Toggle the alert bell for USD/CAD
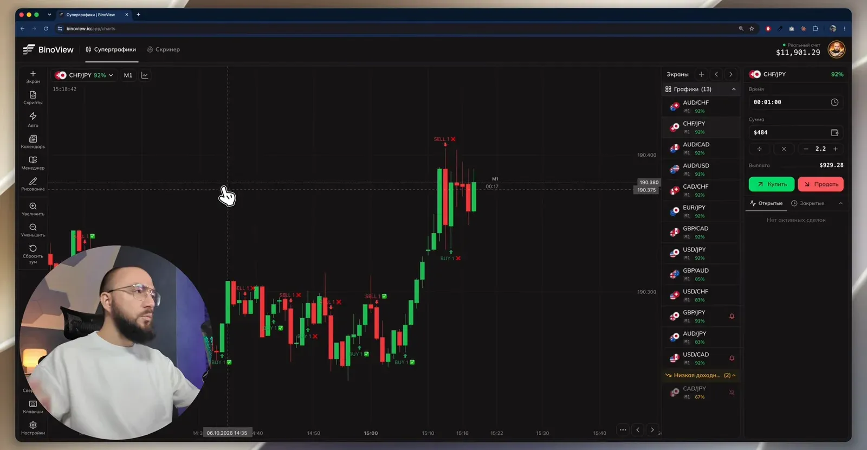This screenshot has height=450, width=867. [x=732, y=358]
